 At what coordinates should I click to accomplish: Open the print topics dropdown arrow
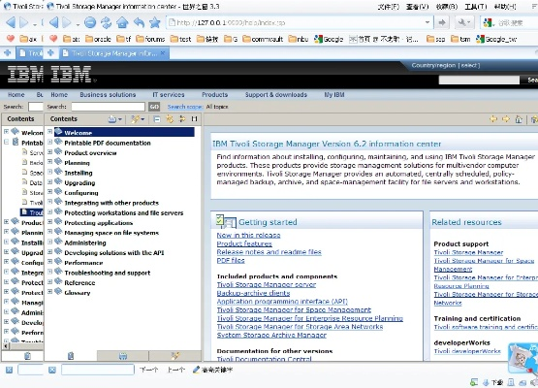coord(120,119)
